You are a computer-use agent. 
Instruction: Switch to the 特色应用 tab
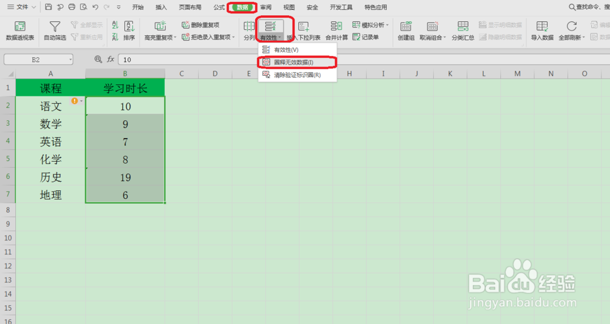point(376,7)
